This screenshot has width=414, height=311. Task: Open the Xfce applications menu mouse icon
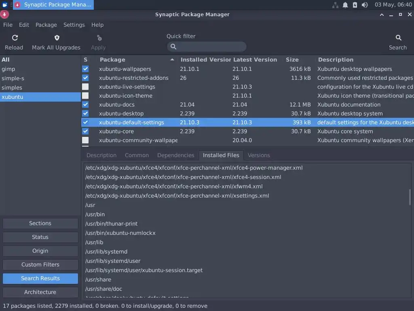click(x=5, y=4)
